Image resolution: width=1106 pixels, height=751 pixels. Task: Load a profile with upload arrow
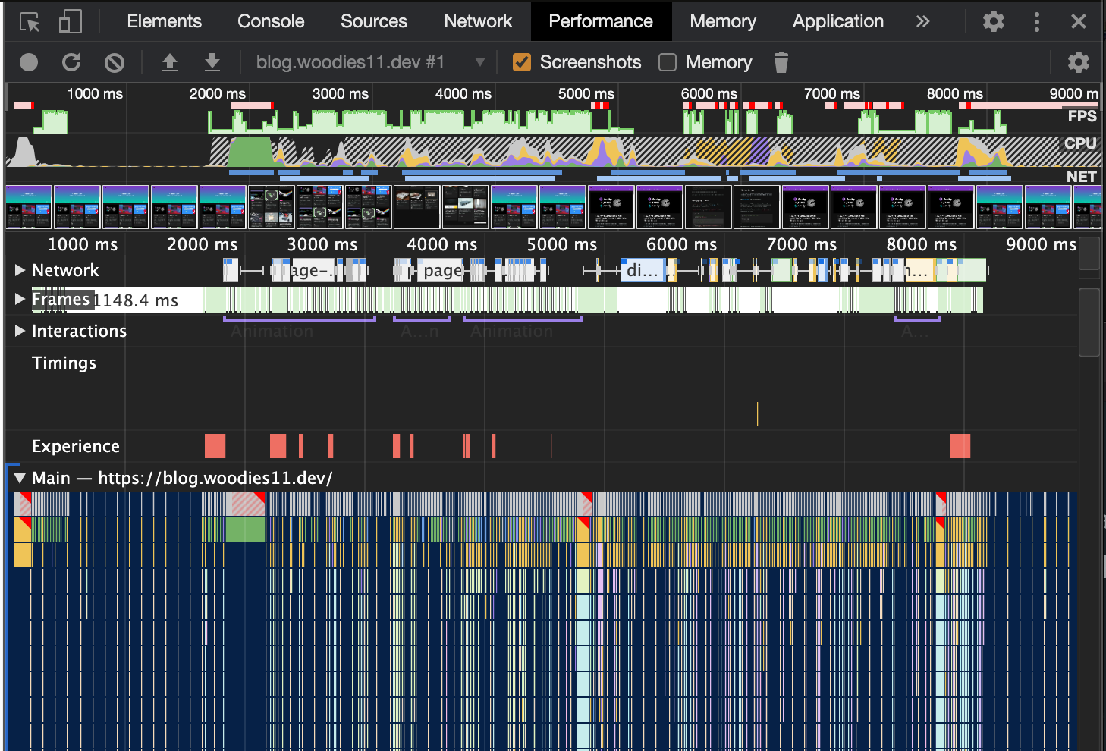pos(170,62)
